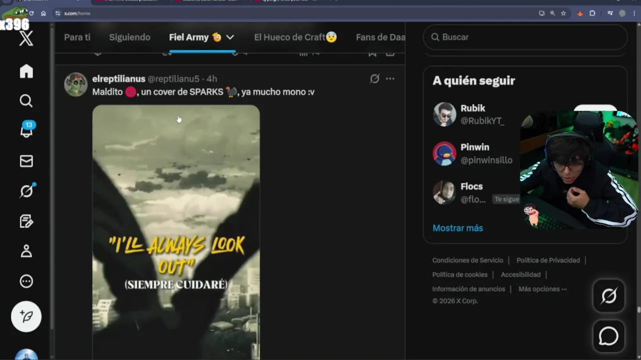The width and height of the screenshot is (641, 360).
Task: Open the browser extensions puzzle icon
Action: [x=592, y=13]
